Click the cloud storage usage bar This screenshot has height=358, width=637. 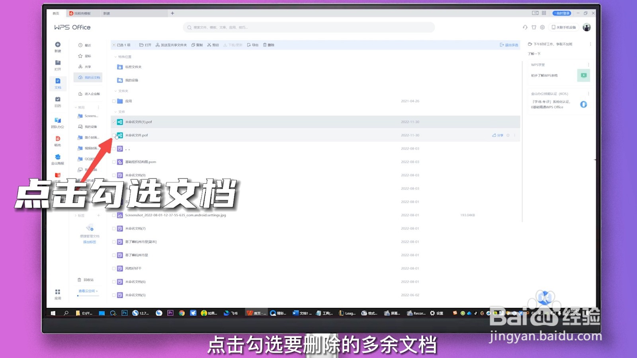[88, 296]
